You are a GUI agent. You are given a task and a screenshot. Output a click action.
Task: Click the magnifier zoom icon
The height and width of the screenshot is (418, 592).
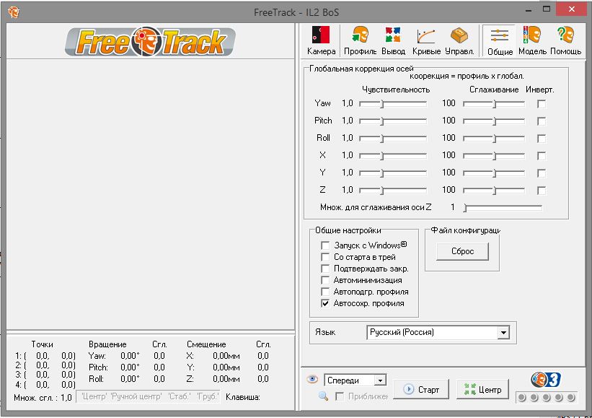click(323, 396)
